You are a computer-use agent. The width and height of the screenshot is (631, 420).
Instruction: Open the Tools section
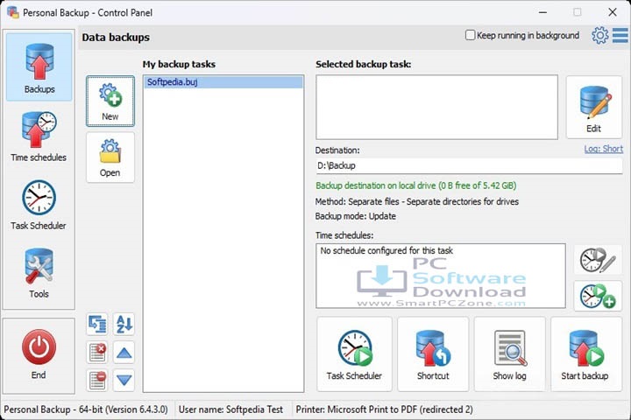tap(39, 273)
